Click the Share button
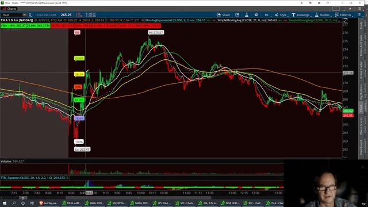 tap(223, 15)
